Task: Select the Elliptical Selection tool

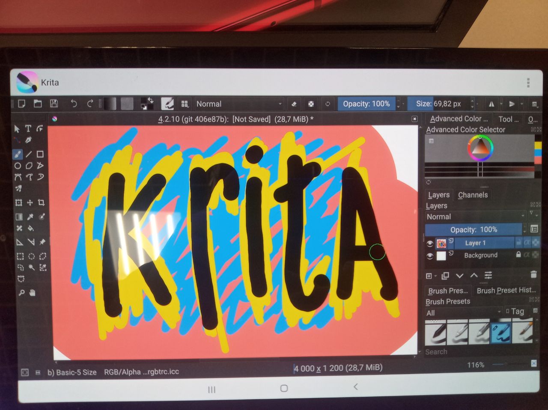Action: tap(31, 256)
